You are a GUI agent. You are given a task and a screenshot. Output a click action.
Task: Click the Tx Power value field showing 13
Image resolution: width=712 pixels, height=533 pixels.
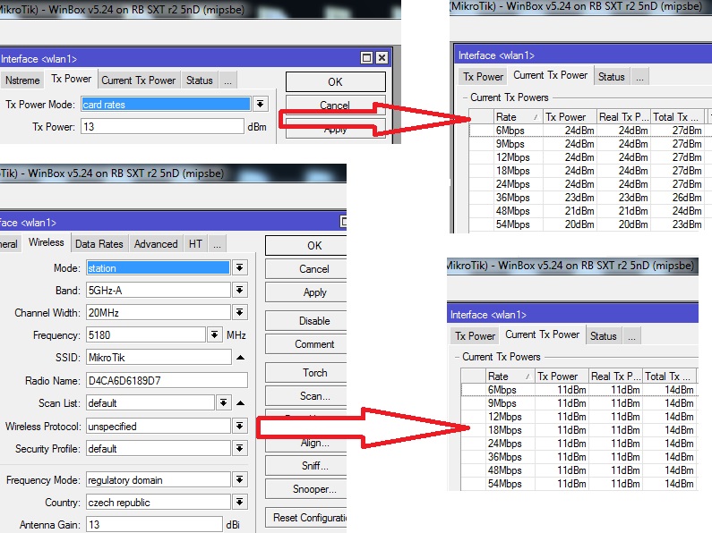(x=163, y=126)
